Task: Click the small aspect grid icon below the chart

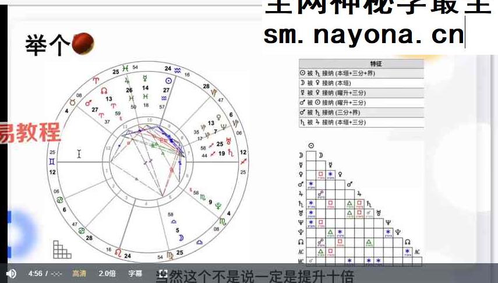Action: (x=62, y=249)
